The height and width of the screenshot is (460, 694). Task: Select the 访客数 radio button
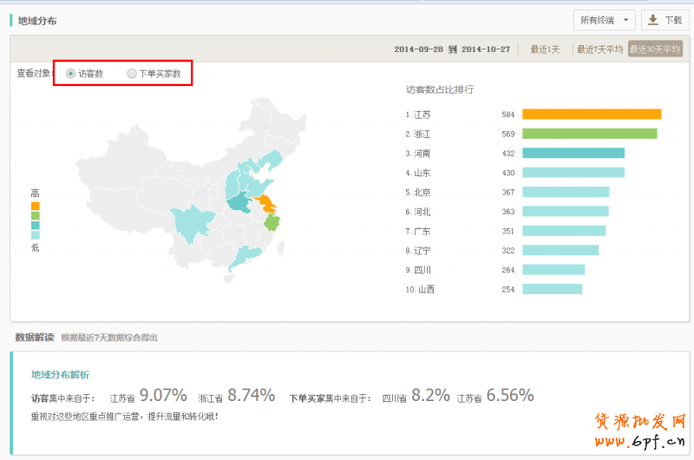70,74
